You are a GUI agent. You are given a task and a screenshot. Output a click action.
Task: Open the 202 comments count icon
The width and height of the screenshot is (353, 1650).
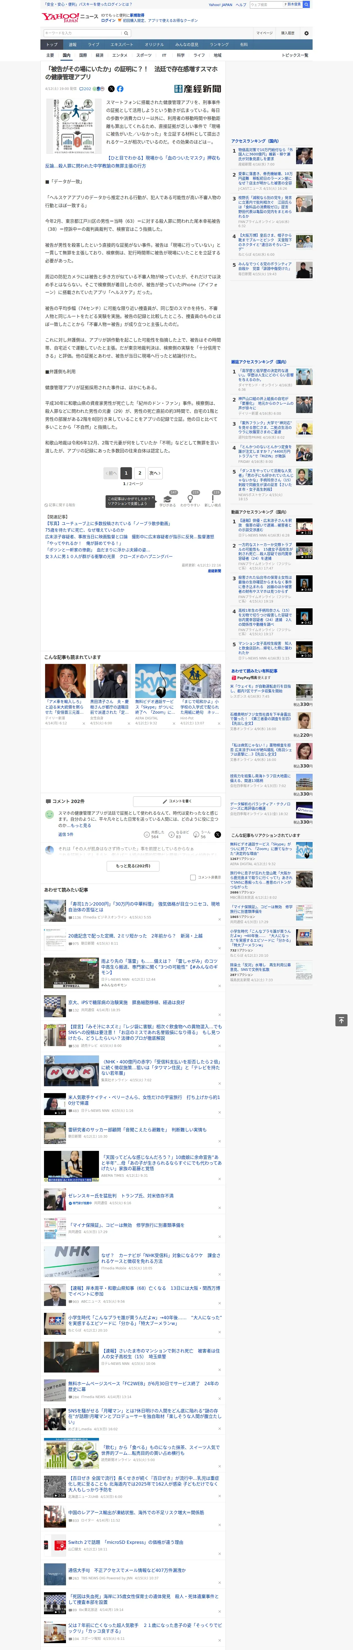tap(86, 89)
